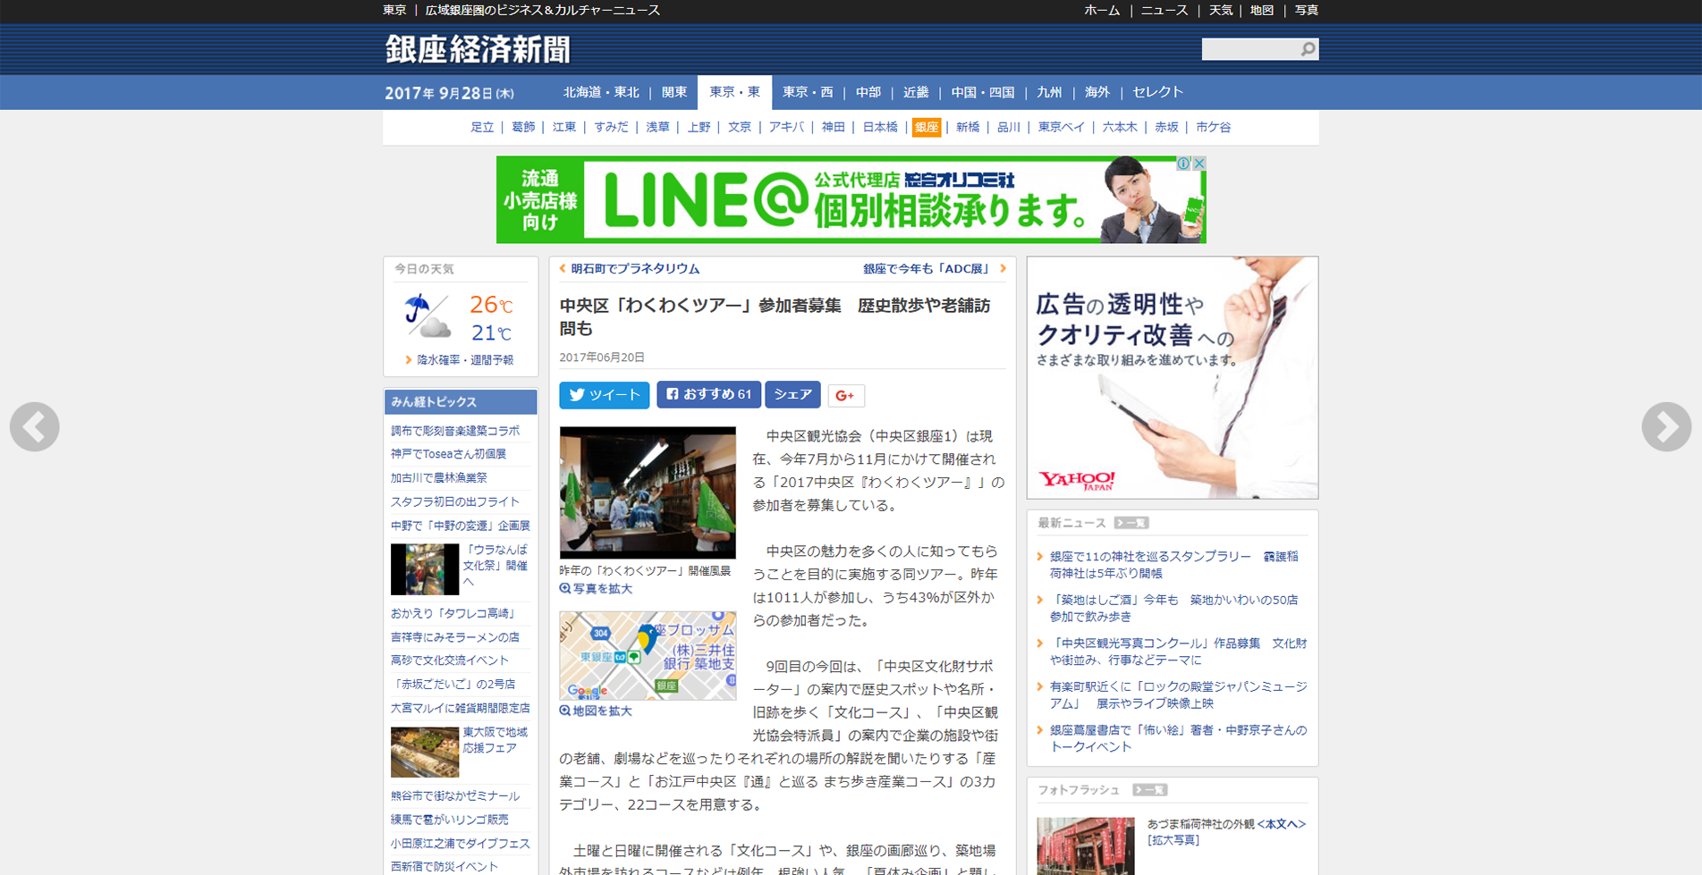Viewport: 1702px width, 875px height.
Task: Select the 近畿 region tab
Action: pos(916,93)
